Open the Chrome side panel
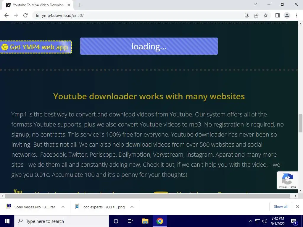 [x=278, y=15]
